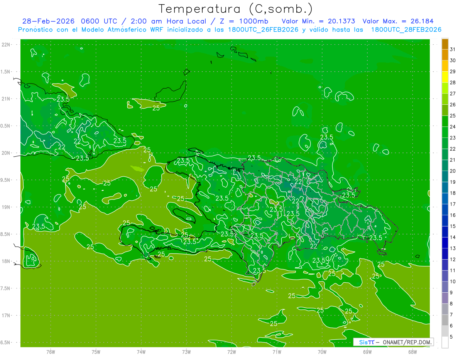This screenshot has height=357, width=463.
Task: Click the 'ONAMET/REP.DOM.' credit label
Action: 407,342
